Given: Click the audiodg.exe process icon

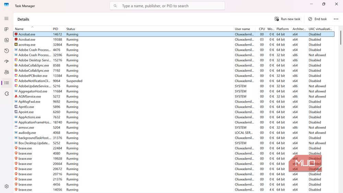Looking at the screenshot, I should point(16,132).
